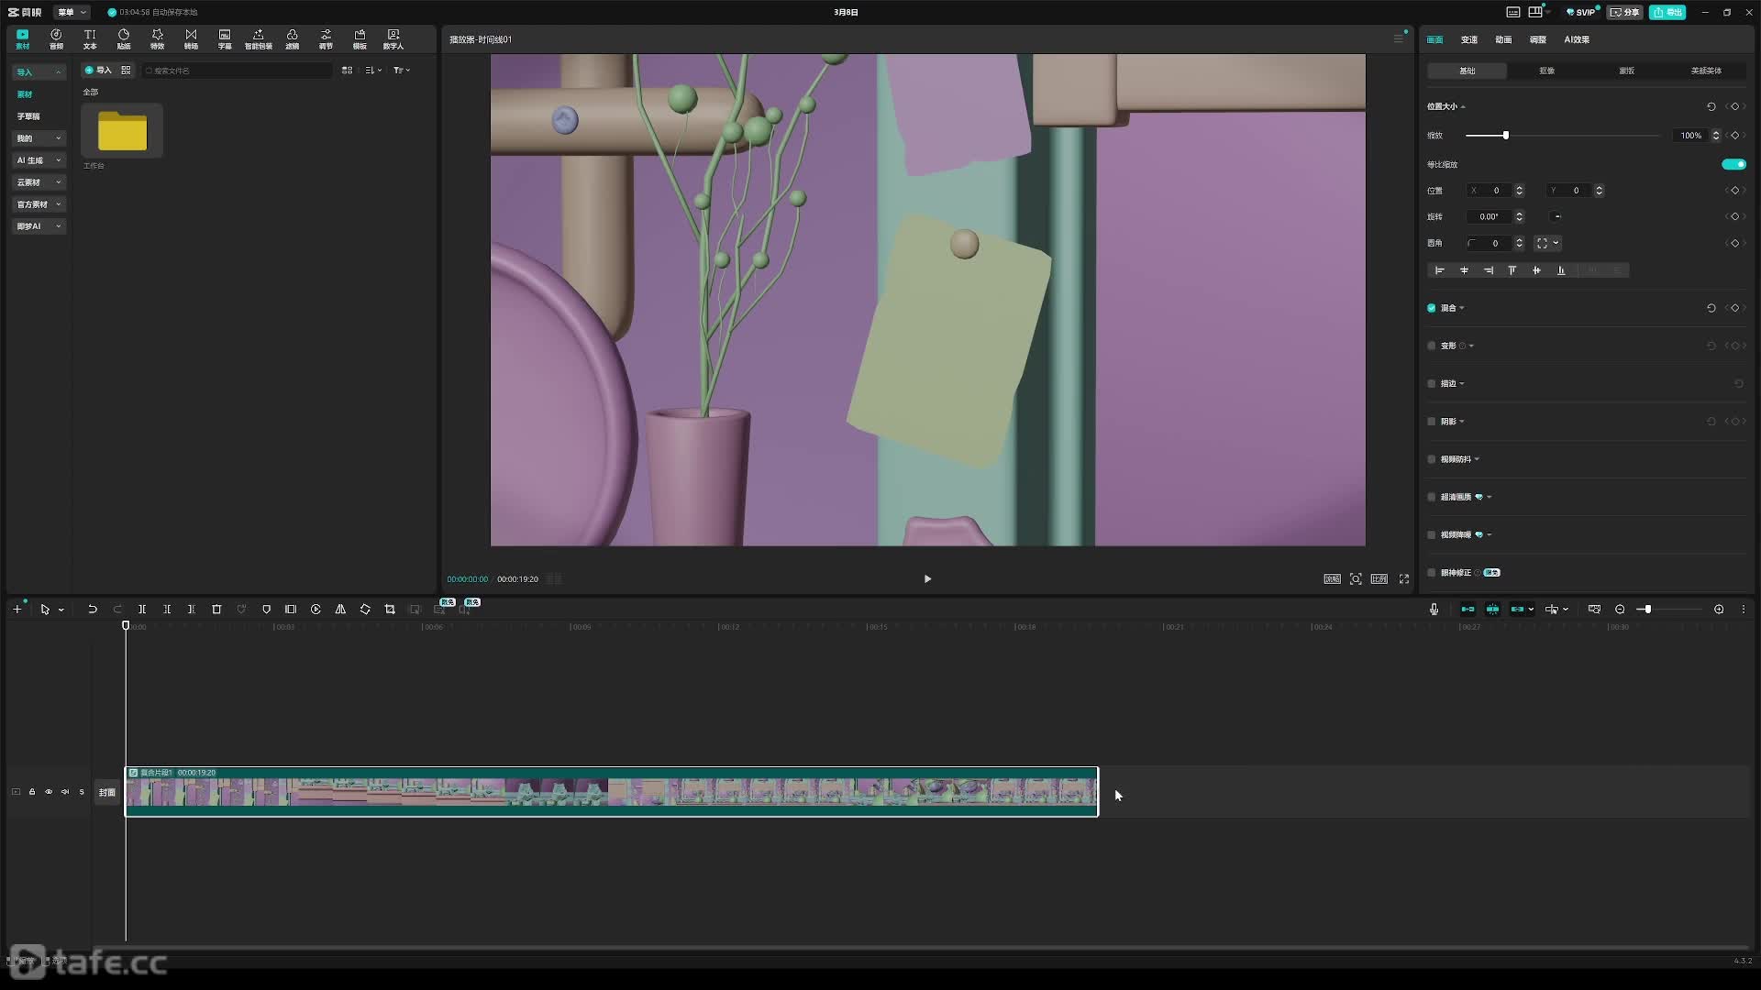Expand the 云素材 sidebar section

(39, 182)
